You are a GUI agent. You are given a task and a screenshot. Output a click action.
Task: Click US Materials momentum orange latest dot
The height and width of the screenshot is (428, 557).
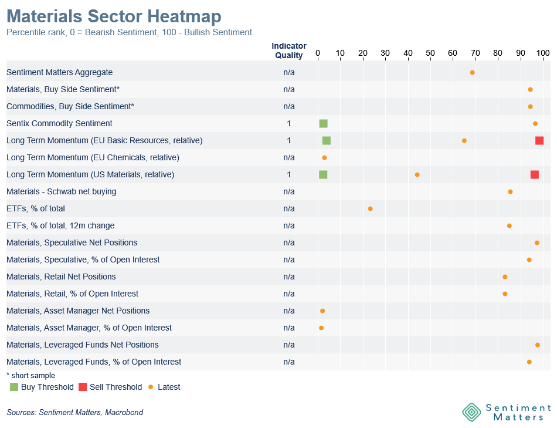click(x=417, y=174)
